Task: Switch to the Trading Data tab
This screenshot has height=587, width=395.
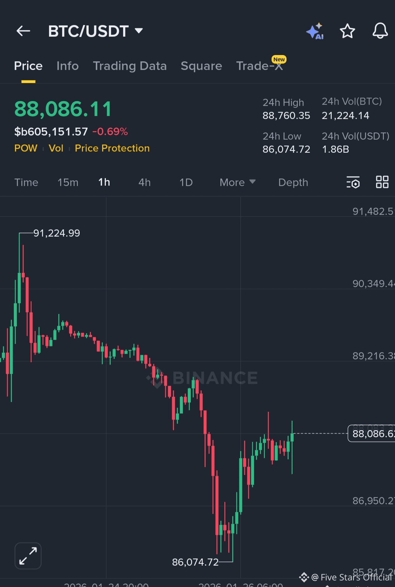Action: click(x=129, y=66)
